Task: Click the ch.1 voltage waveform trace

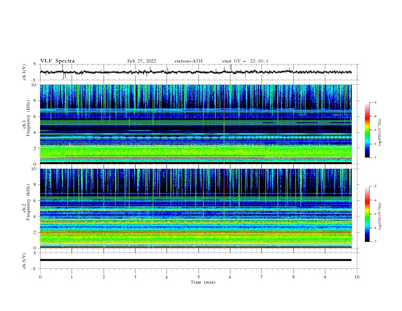Action: [x=195, y=72]
